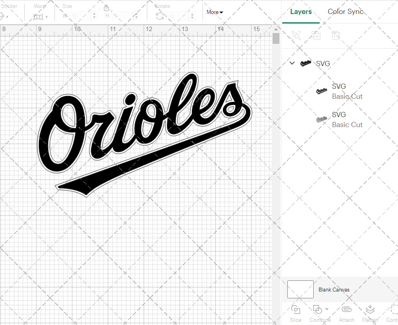The width and height of the screenshot is (398, 325).
Task: Click the Group layers icon
Action: click(296, 35)
